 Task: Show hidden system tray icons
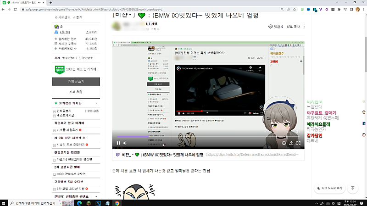317,203
